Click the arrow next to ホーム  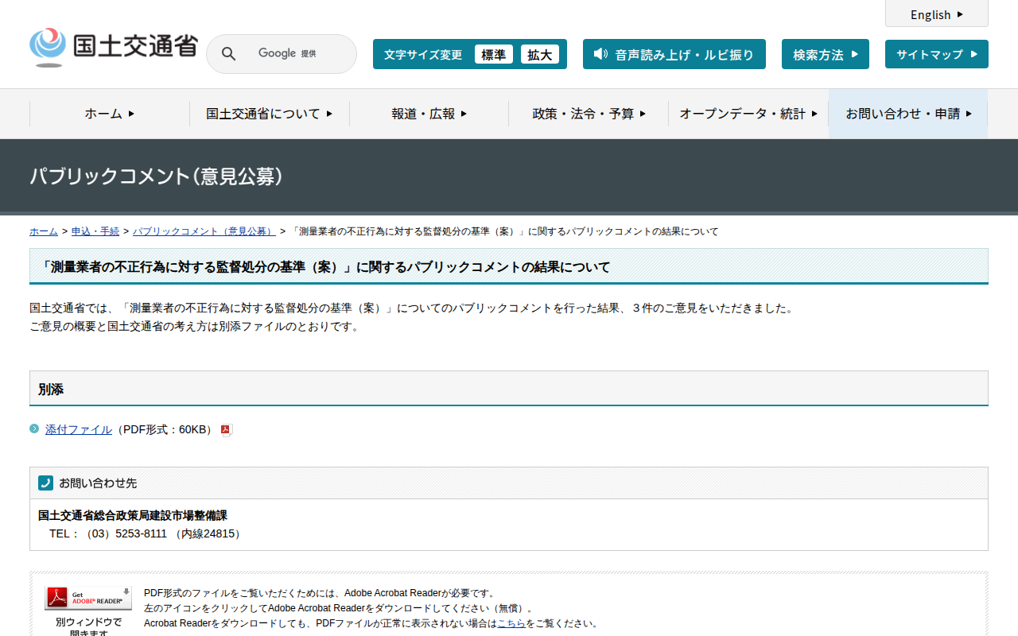(131, 114)
